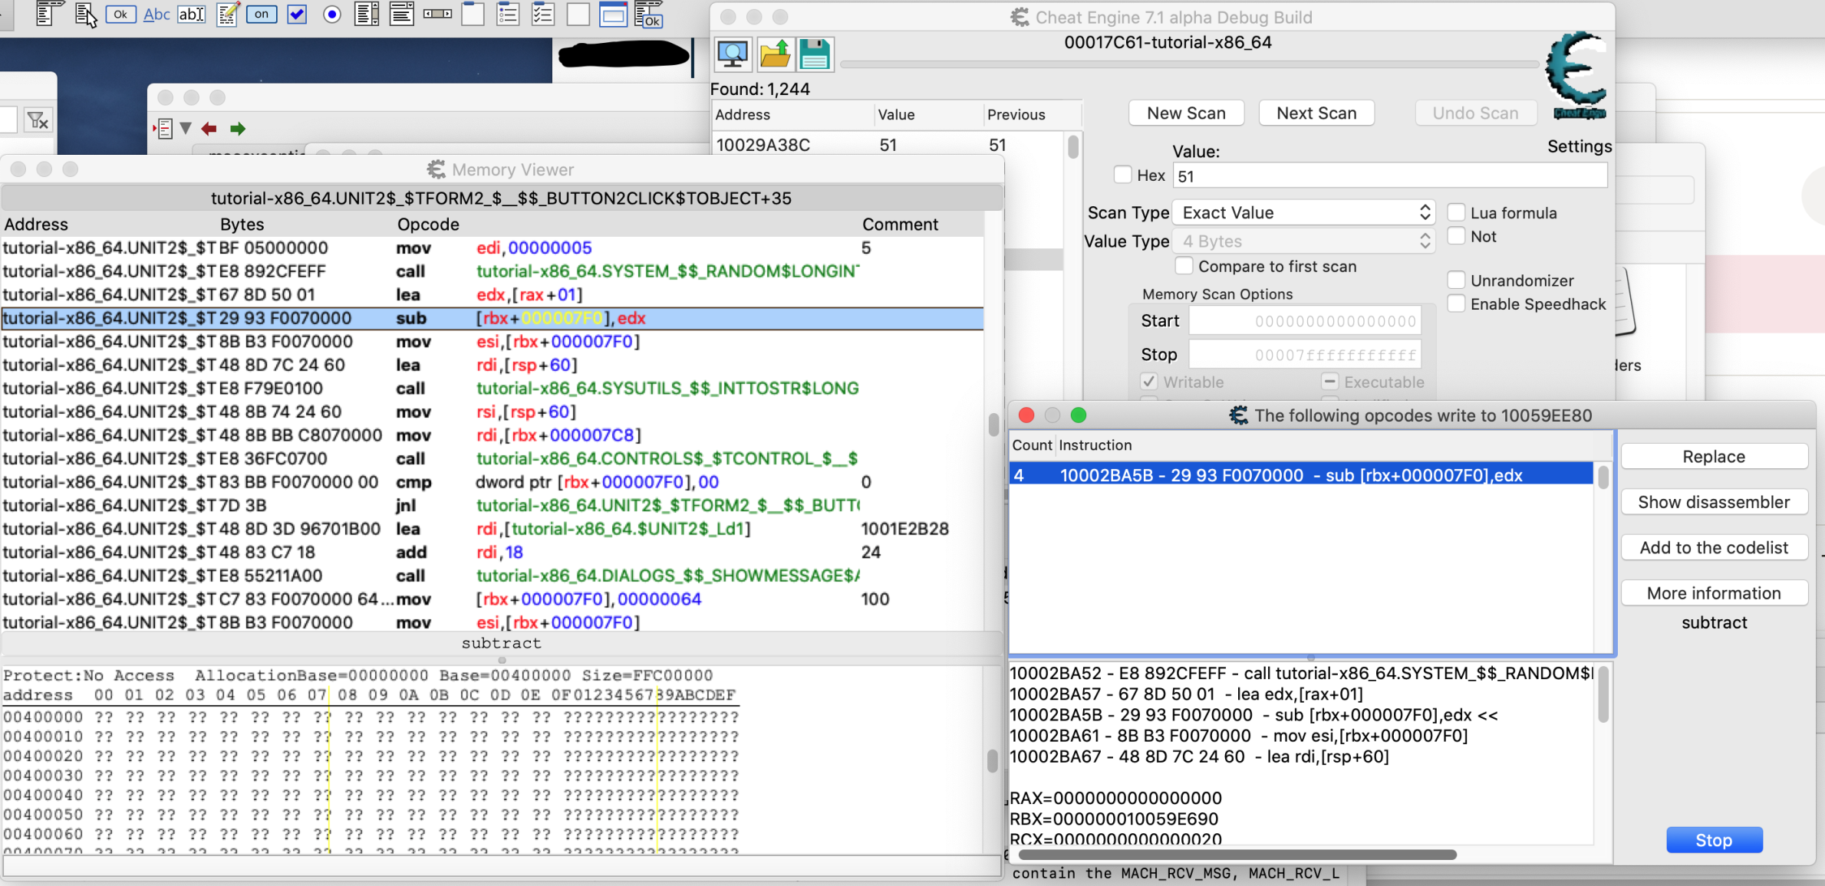1825x886 pixels.
Task: Click the clear filter funnel icon
Action: [38, 120]
